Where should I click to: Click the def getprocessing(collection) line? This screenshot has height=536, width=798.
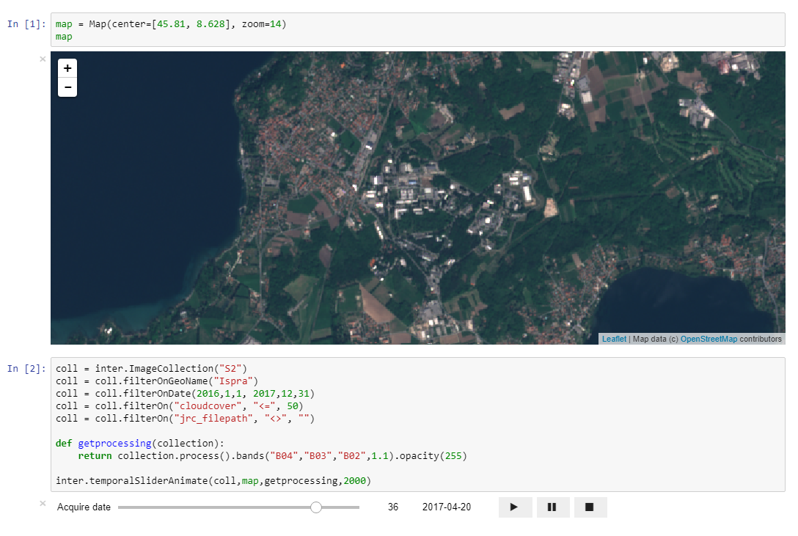click(139, 443)
